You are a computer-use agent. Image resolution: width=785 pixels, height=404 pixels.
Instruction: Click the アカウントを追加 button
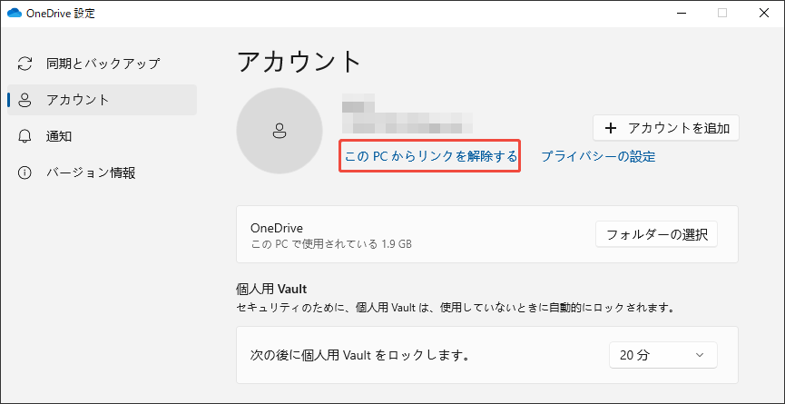pos(666,128)
